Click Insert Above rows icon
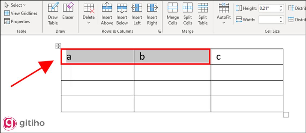This screenshot has width=306, height=133. [x=107, y=13]
